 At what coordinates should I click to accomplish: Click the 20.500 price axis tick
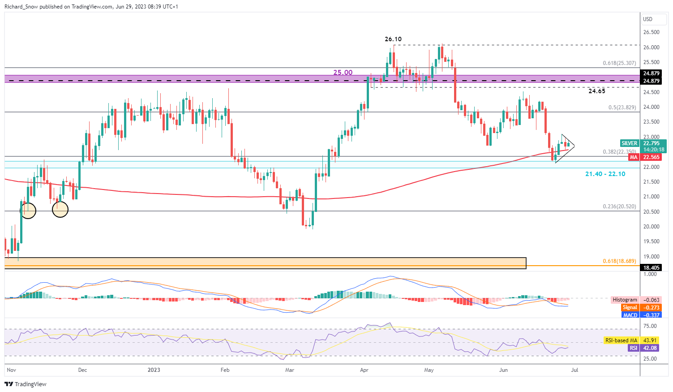coord(651,212)
